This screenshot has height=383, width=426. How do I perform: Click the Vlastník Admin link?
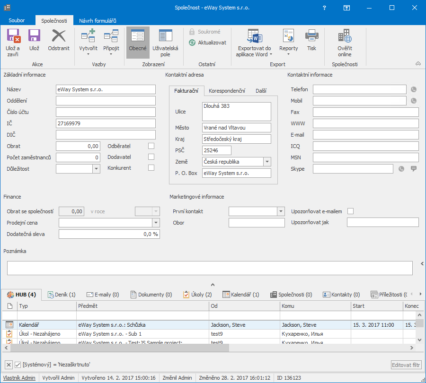(19, 378)
